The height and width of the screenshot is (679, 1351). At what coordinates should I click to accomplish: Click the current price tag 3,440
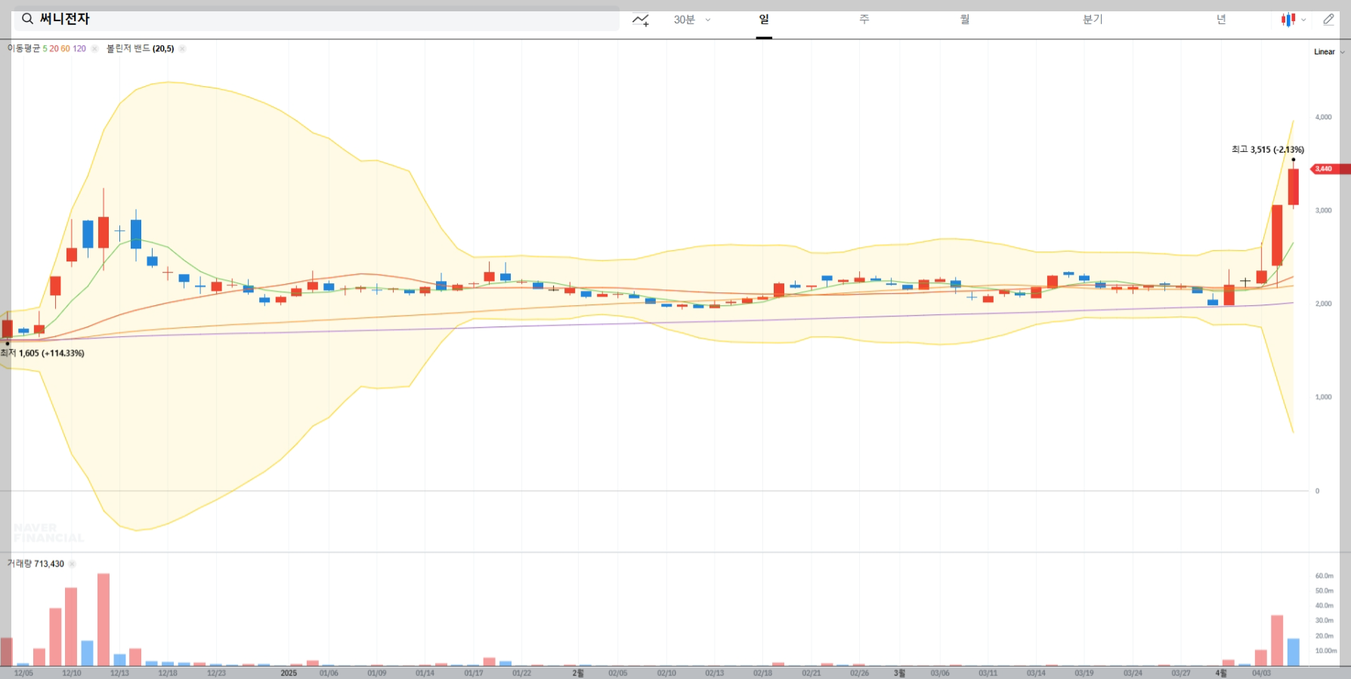click(x=1329, y=168)
